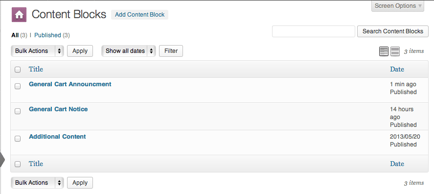The width and height of the screenshot is (434, 194).
Task: Click the Add Content Block button
Action: [x=140, y=15]
